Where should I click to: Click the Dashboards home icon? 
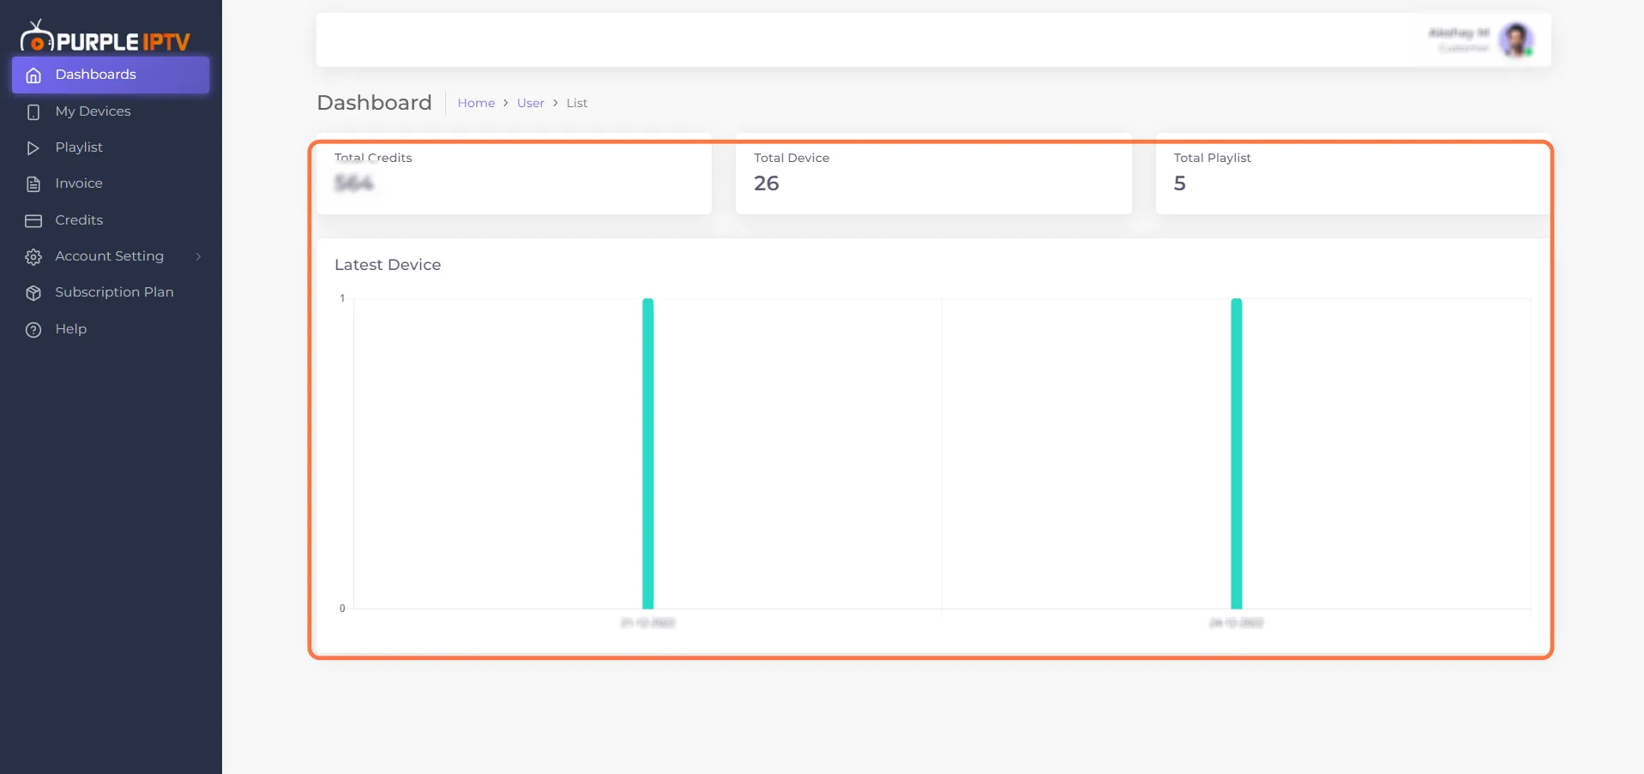tap(33, 75)
